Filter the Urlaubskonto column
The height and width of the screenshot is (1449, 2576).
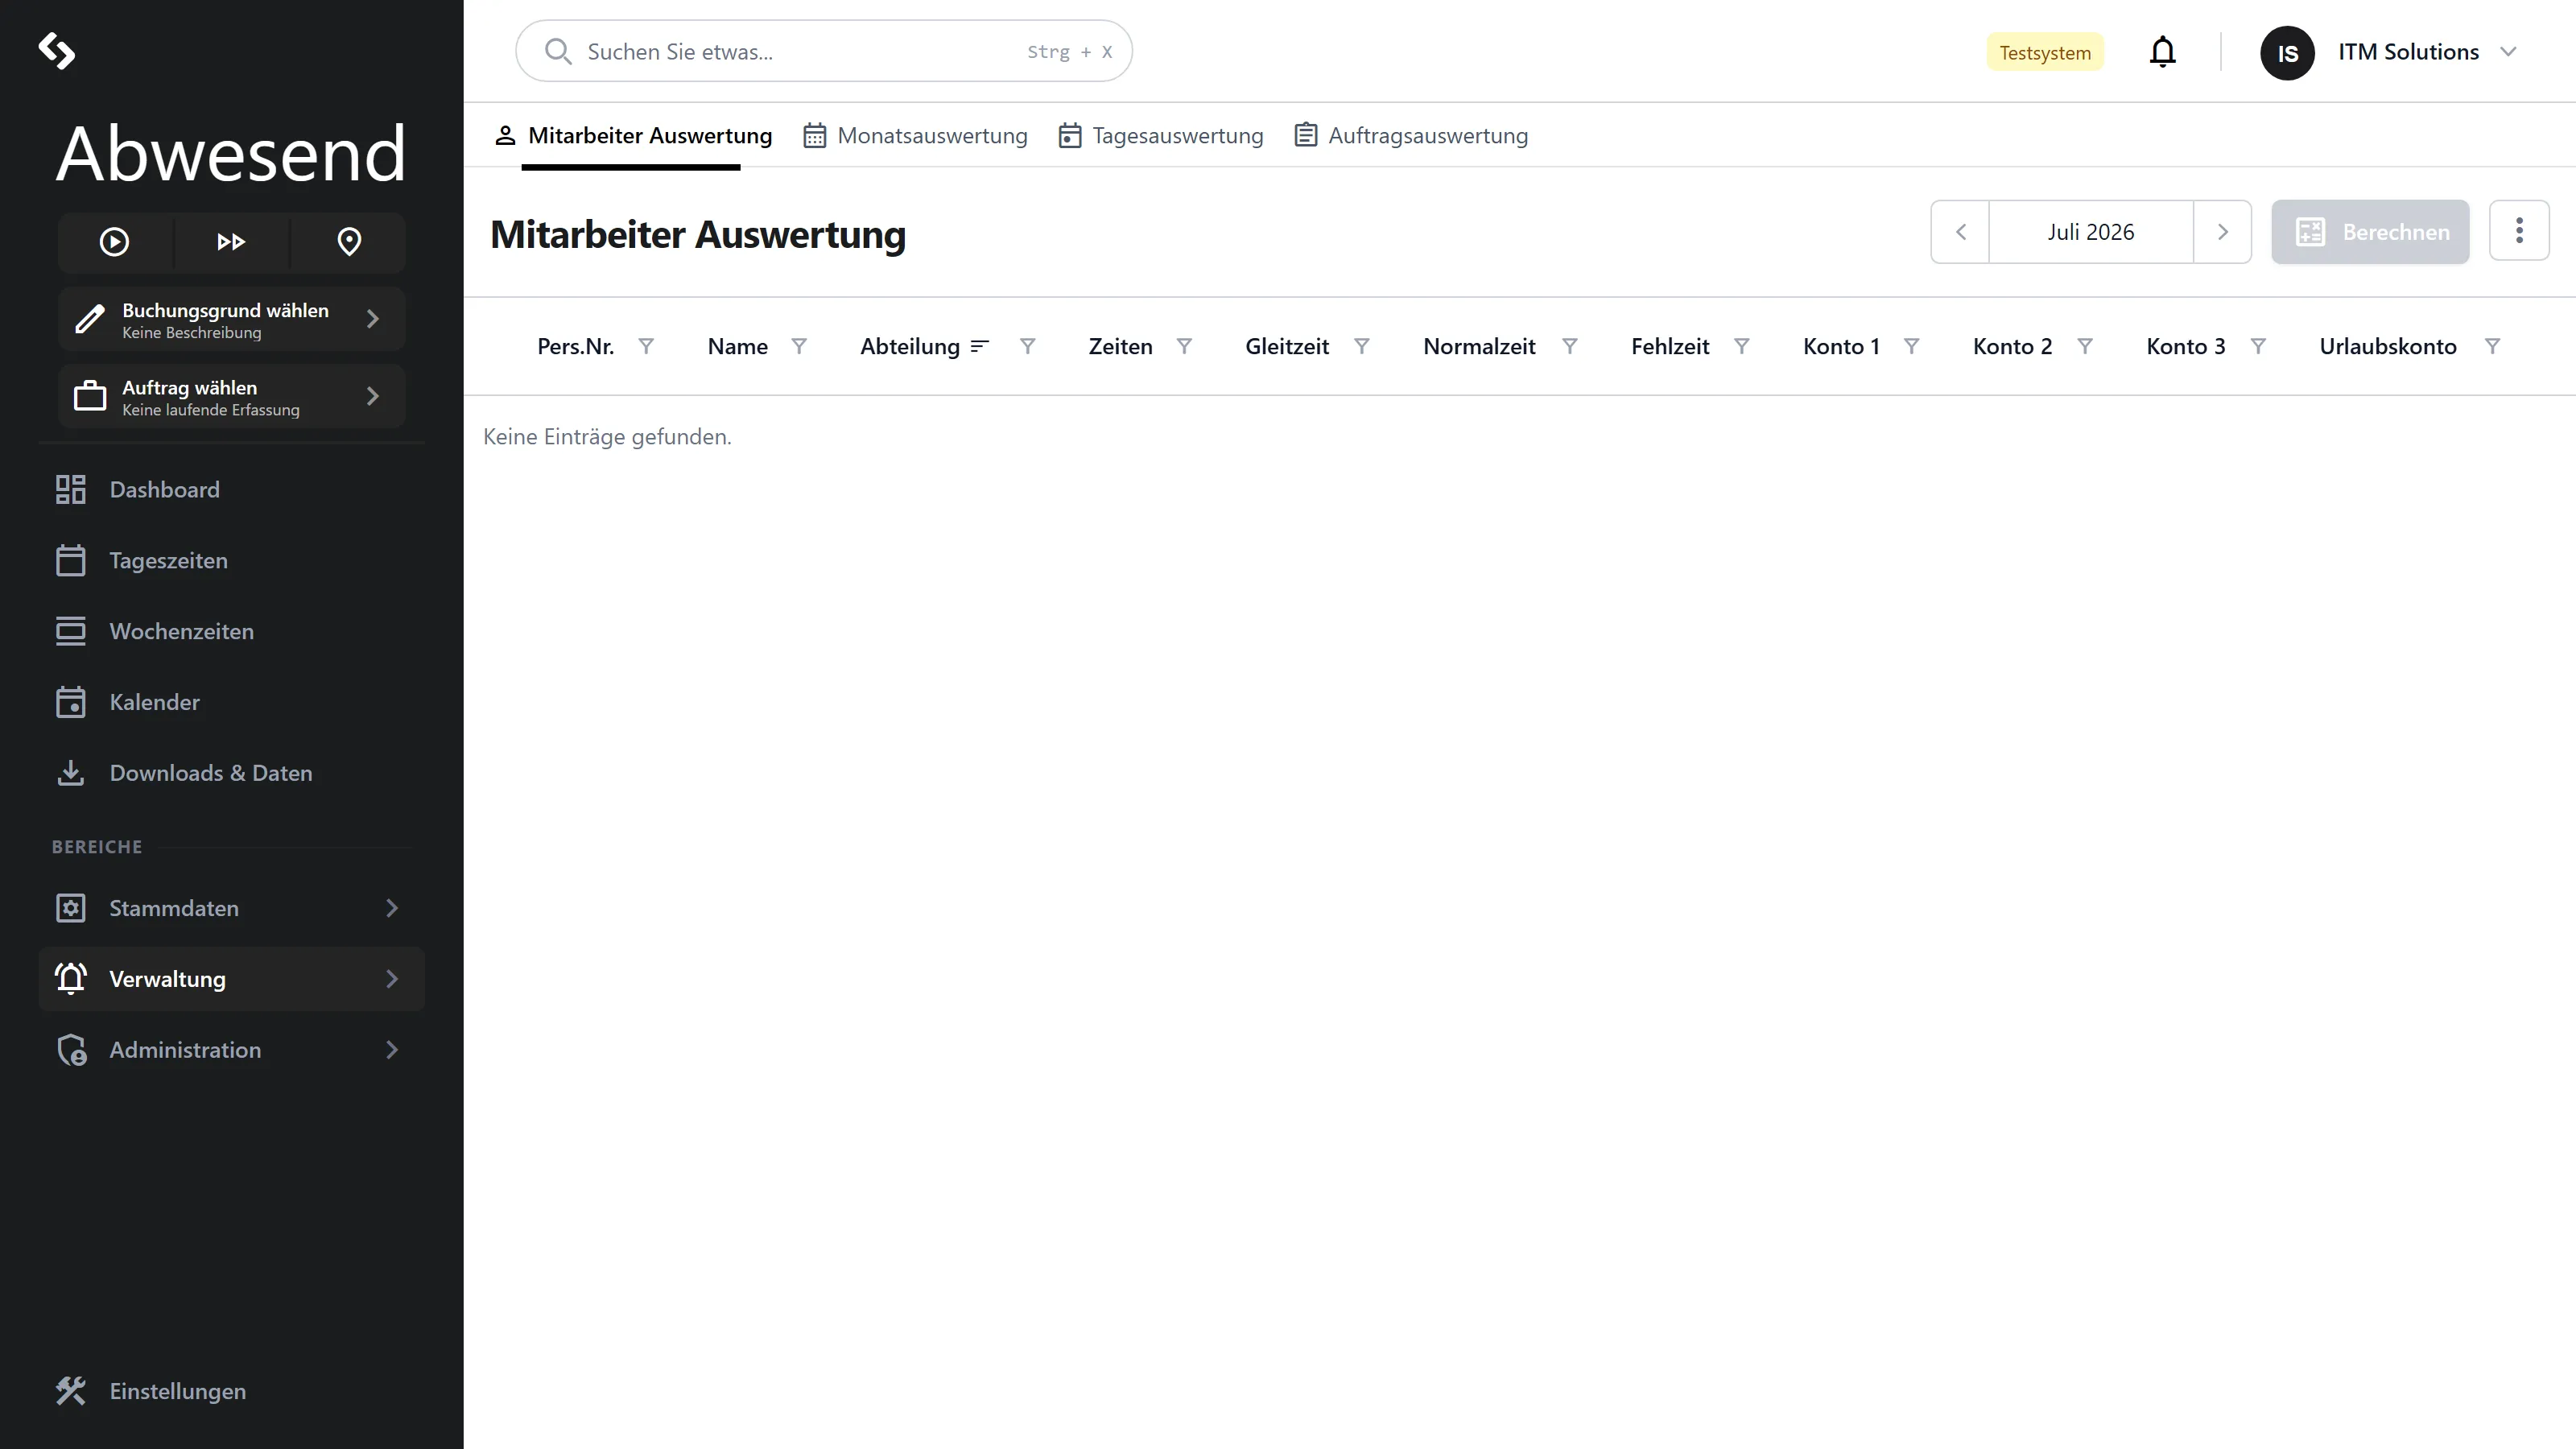click(x=2493, y=346)
